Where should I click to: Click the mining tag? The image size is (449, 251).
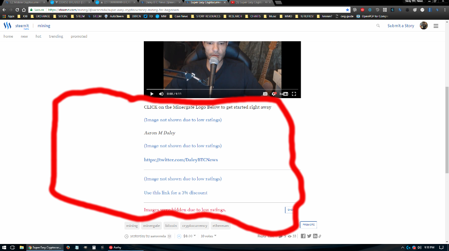(132, 226)
